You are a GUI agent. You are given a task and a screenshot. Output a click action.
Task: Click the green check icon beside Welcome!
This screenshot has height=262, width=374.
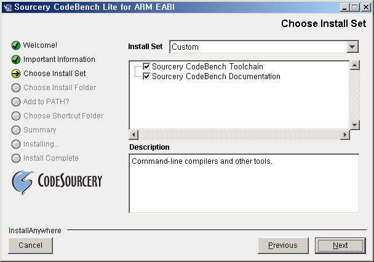(16, 45)
